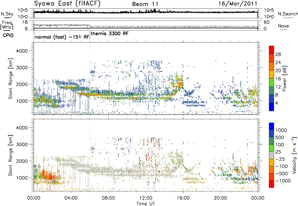This screenshot has height=206, width=298.
Task: Click the red-orange velocity cluster near 01:30 UT
Action: [x=49, y=176]
